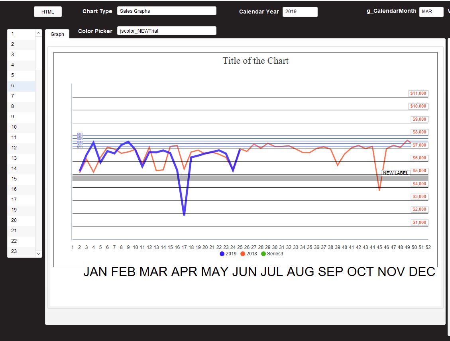Switch to the Graph tab
450x341 pixels.
pos(57,34)
